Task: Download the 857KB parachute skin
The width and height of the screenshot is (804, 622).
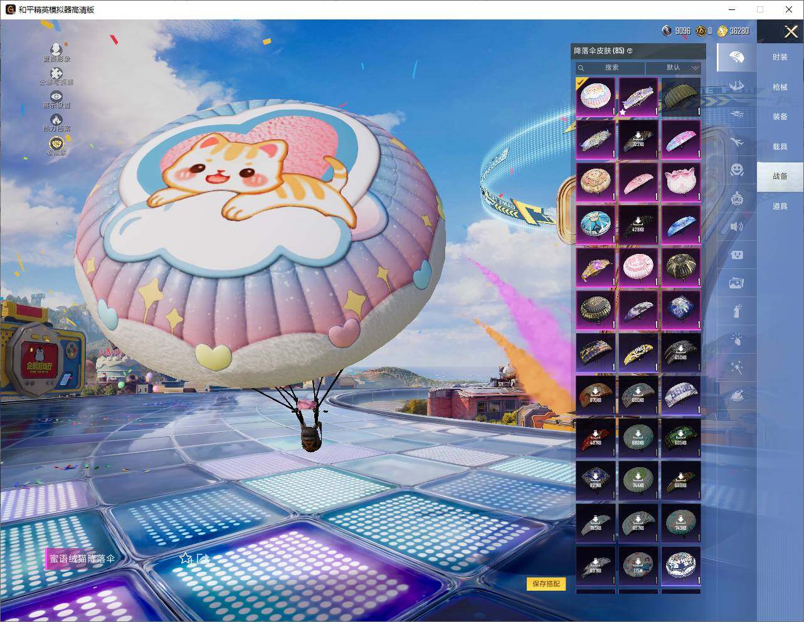Action: tap(638, 523)
